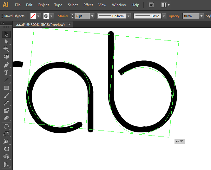Open the Help menu
211x170 pixels.
[x=135, y=5]
